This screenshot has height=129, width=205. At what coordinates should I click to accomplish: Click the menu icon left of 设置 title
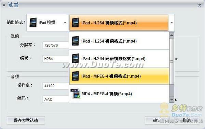coord(4,5)
